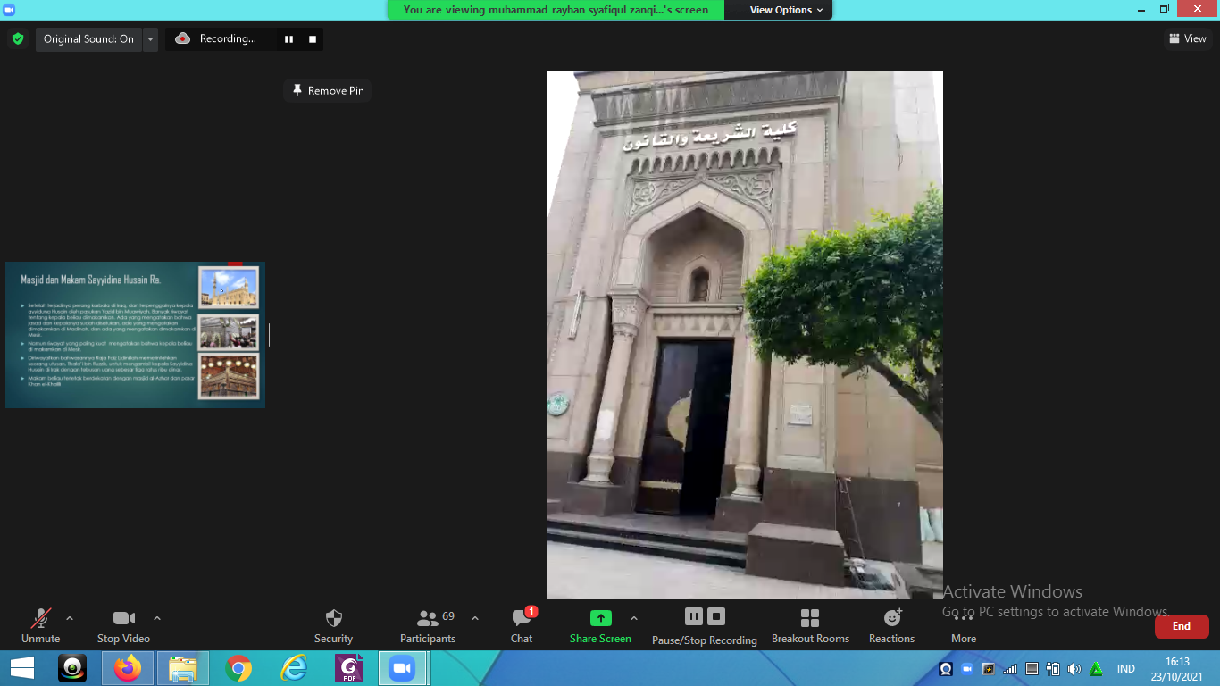Open Firefox from the taskbar

(128, 668)
